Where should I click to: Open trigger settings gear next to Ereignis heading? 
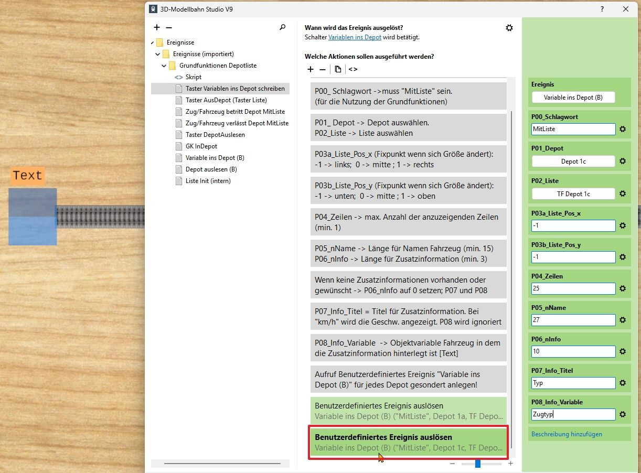(509, 28)
